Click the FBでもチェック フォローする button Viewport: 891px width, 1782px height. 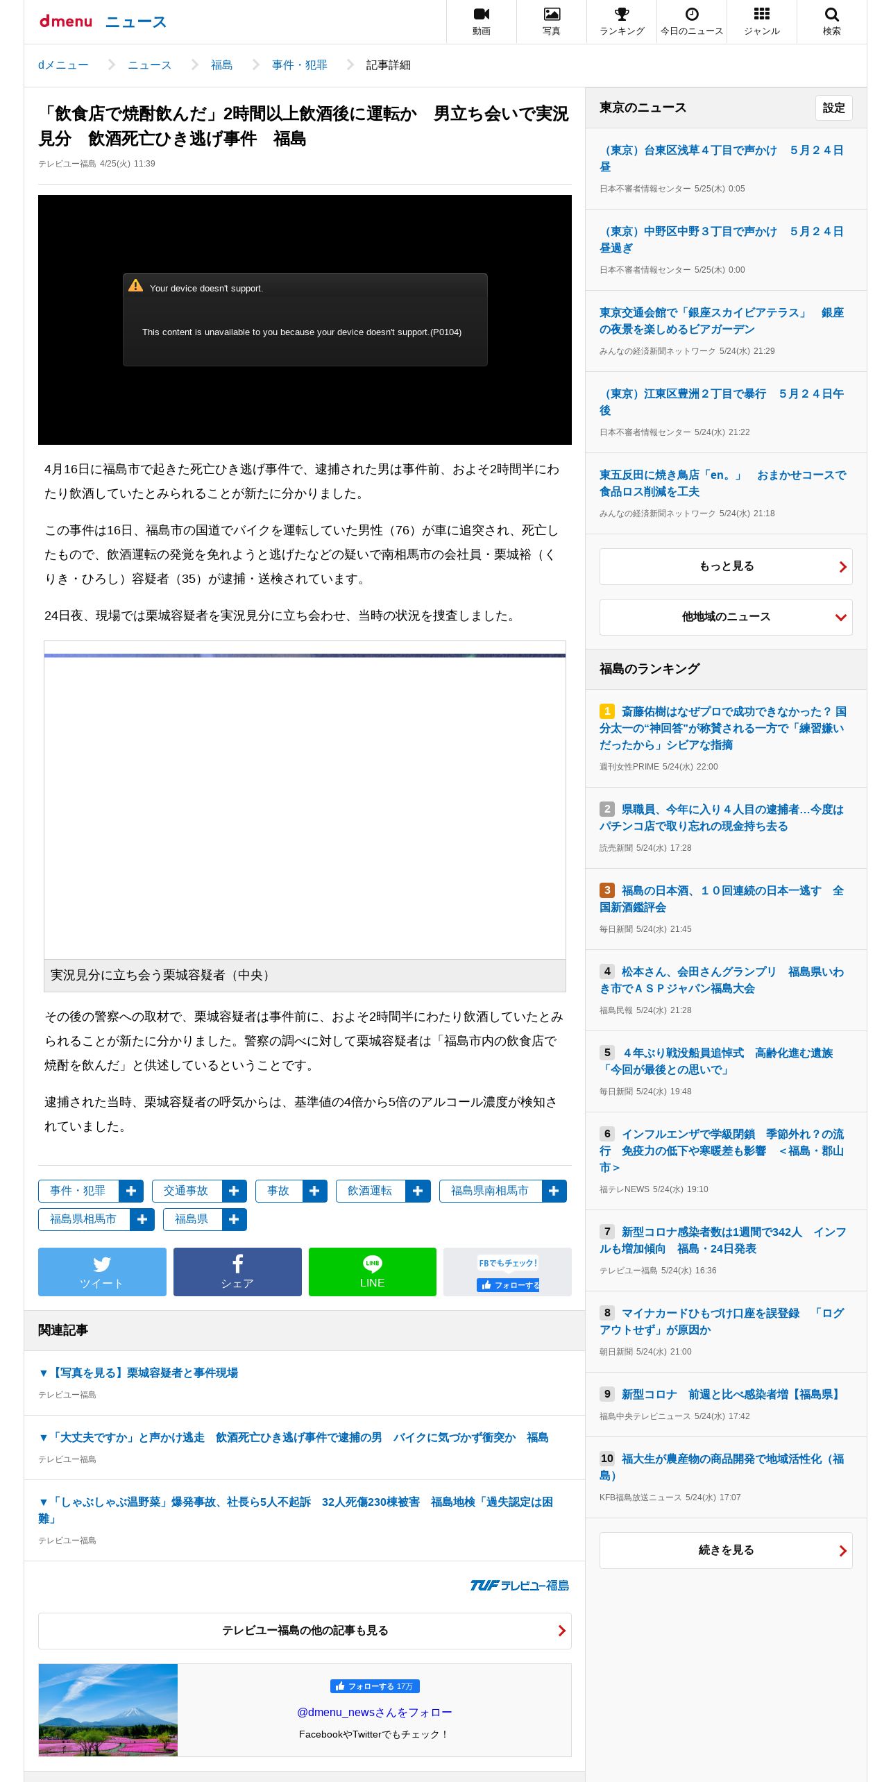coord(508,1285)
